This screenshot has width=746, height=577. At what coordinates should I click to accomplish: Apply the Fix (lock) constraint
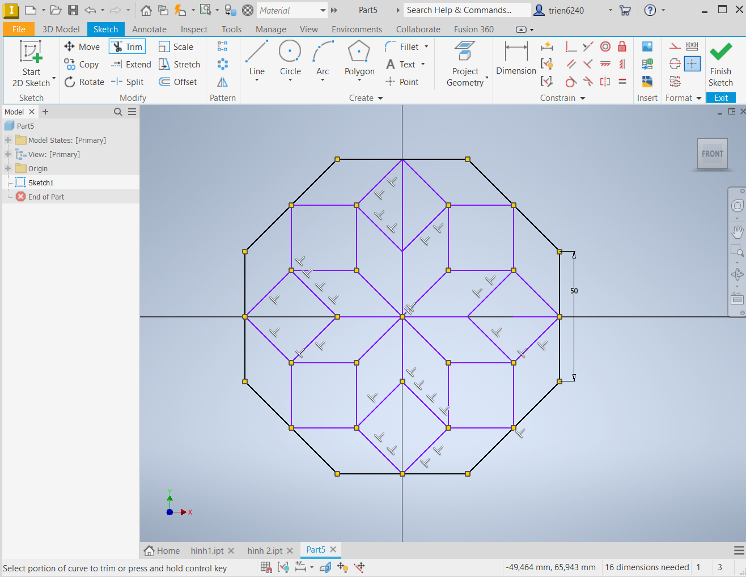[622, 46]
